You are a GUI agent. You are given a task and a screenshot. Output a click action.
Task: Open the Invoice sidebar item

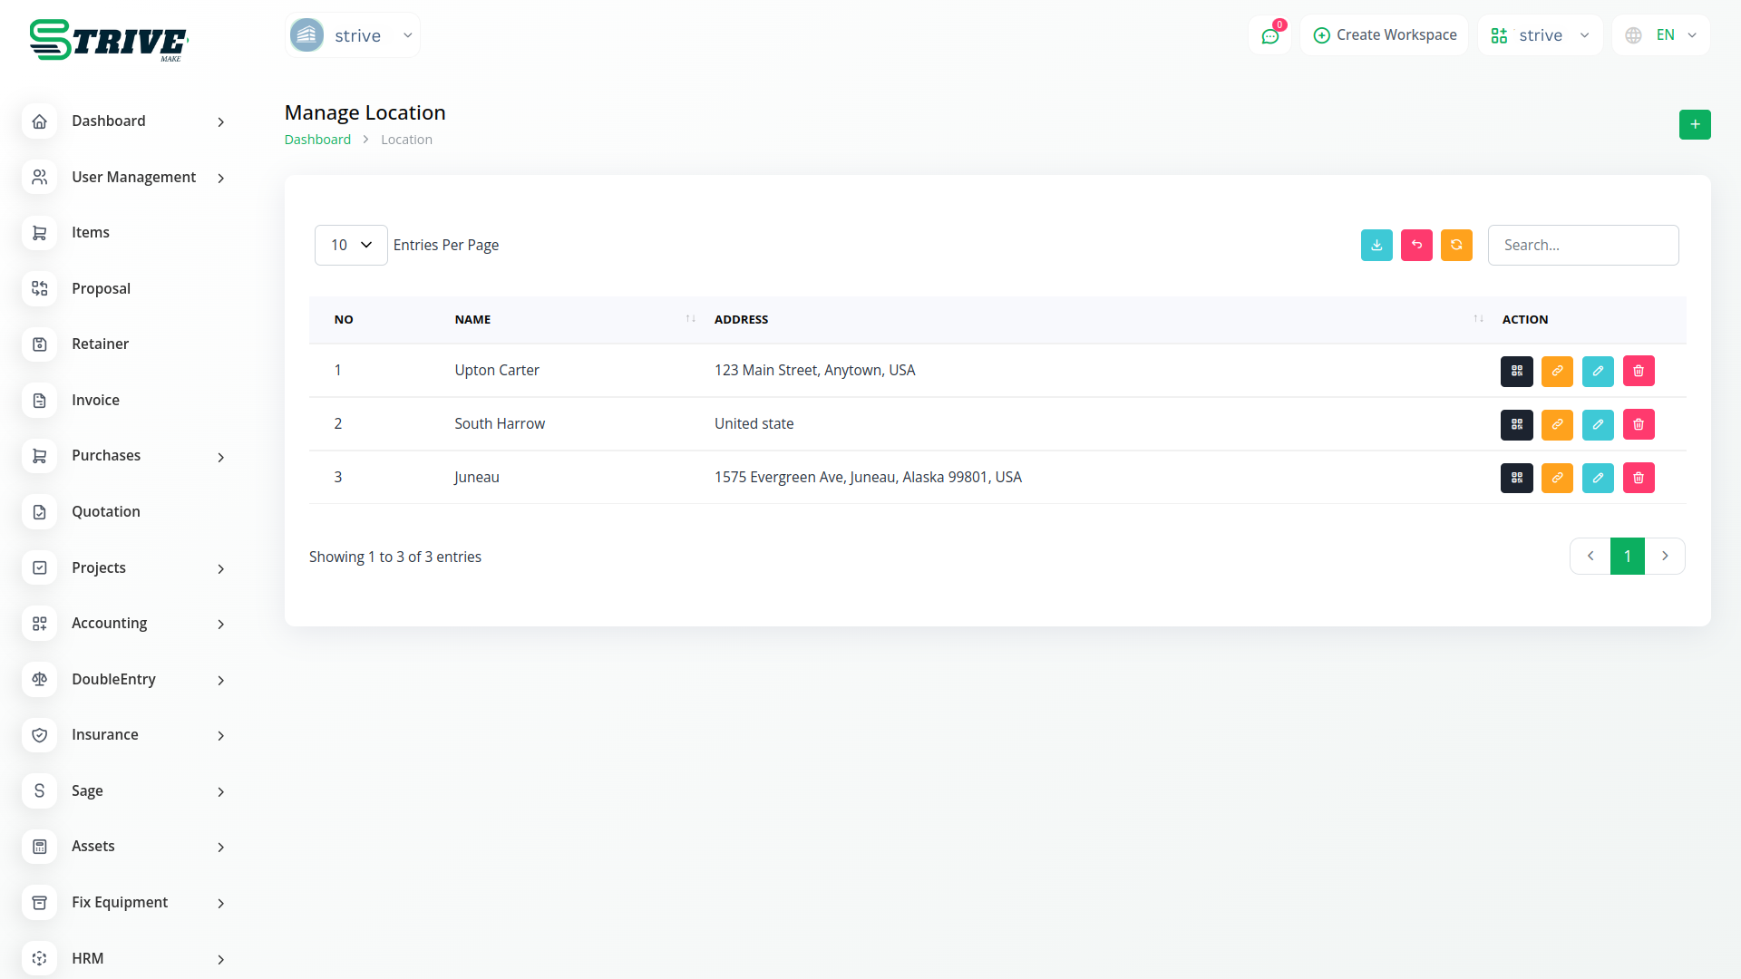95,400
